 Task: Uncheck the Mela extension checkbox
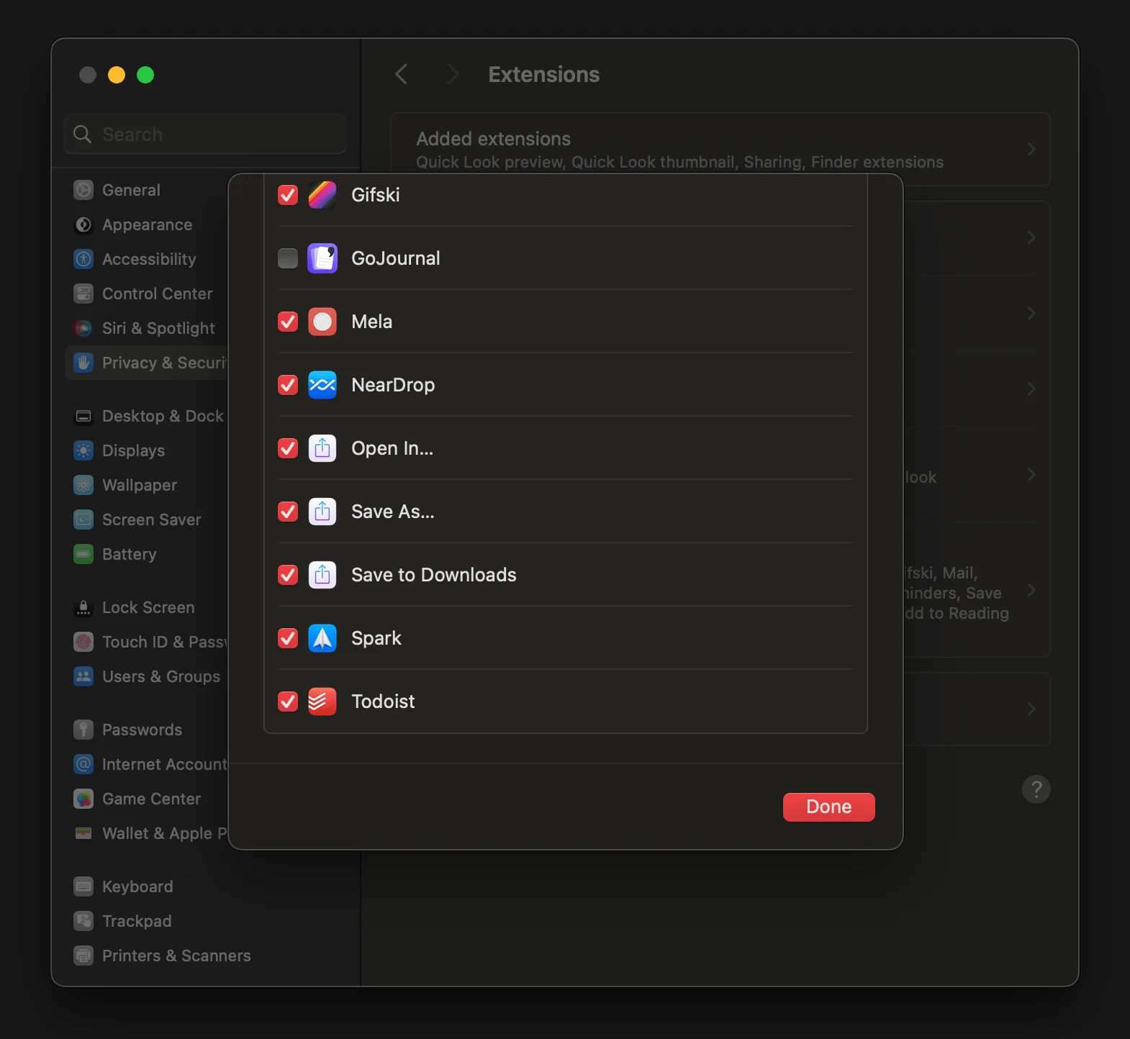pyautogui.click(x=288, y=322)
